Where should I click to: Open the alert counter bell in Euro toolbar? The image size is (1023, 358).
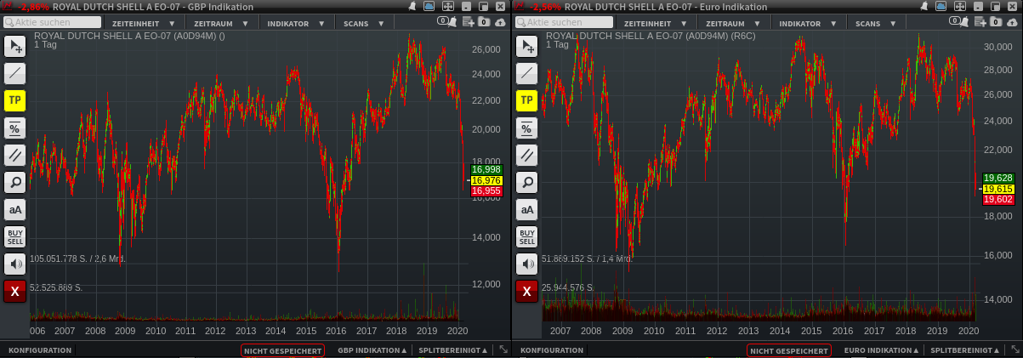(959, 21)
